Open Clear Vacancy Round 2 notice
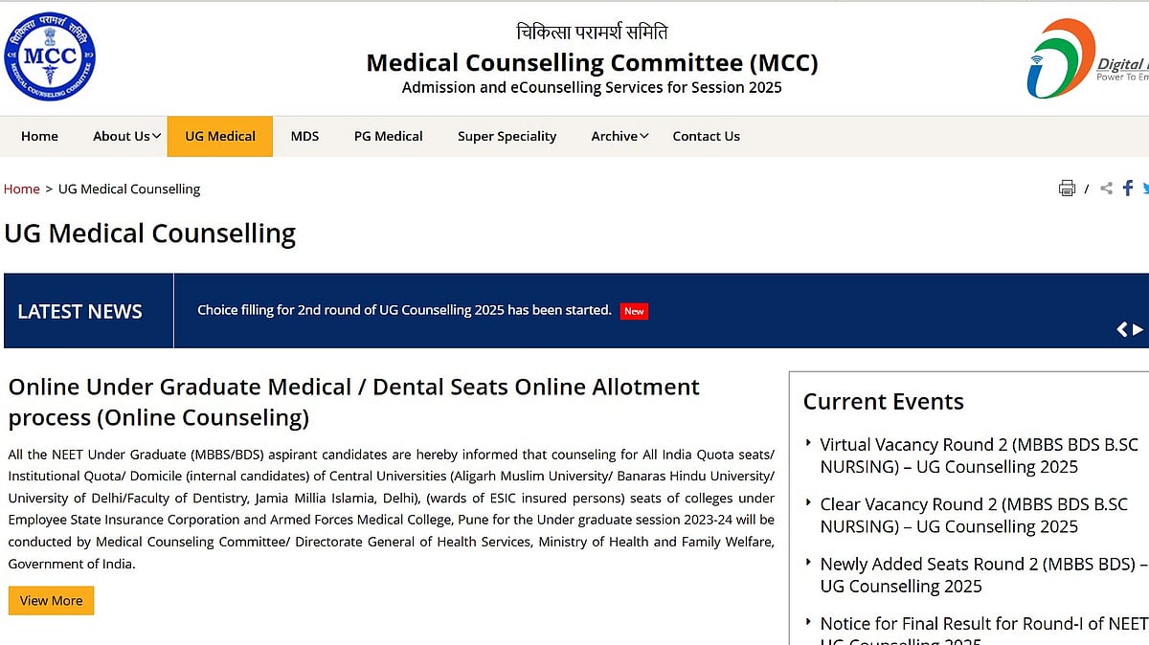The width and height of the screenshot is (1149, 645). [x=973, y=515]
